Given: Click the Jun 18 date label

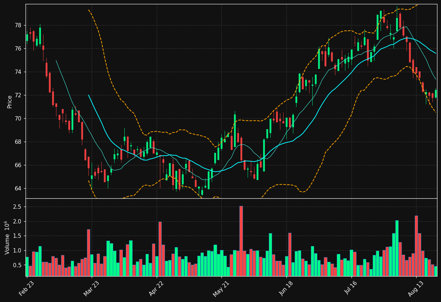Looking at the screenshot, I should click(286, 288).
